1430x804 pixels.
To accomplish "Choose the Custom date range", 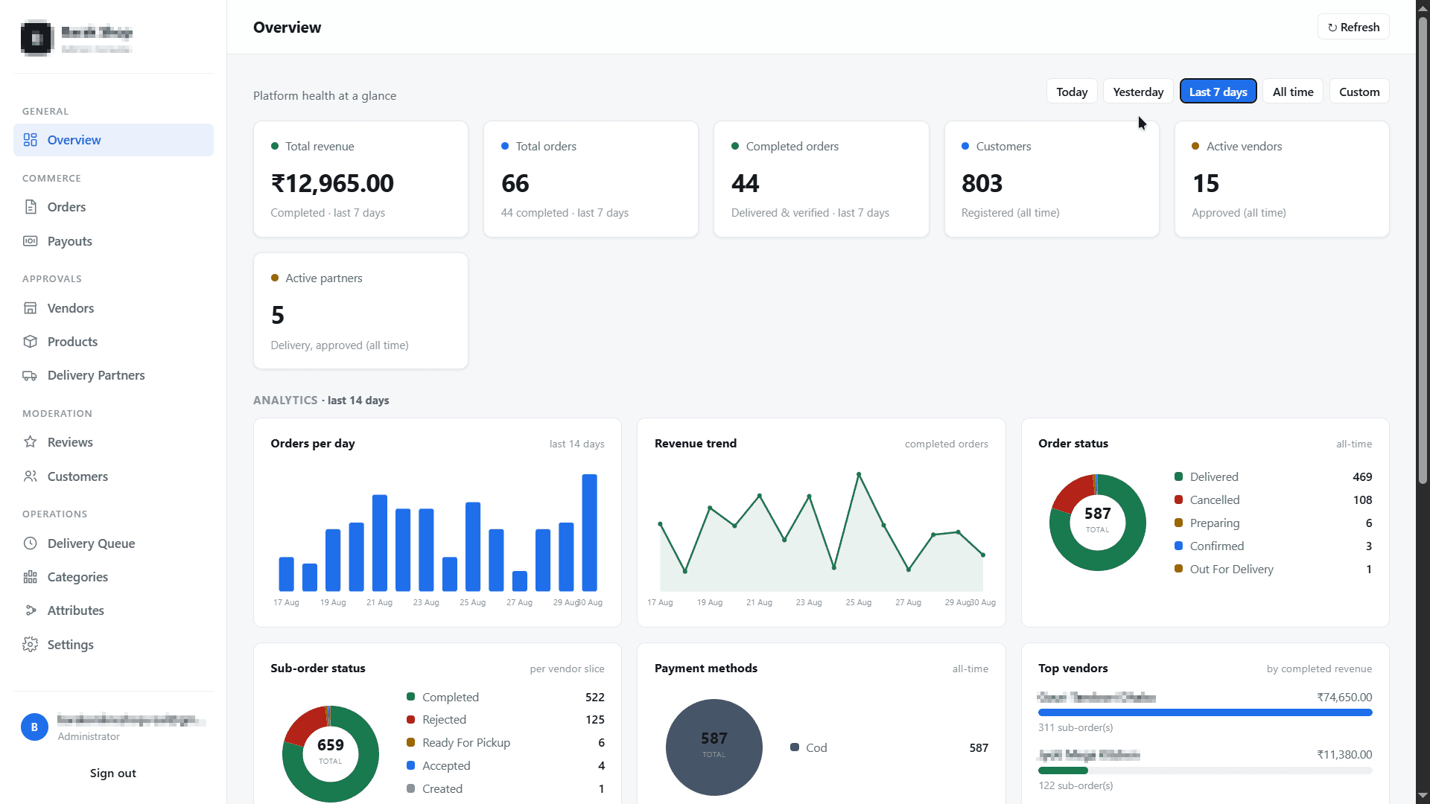I will [x=1359, y=92].
